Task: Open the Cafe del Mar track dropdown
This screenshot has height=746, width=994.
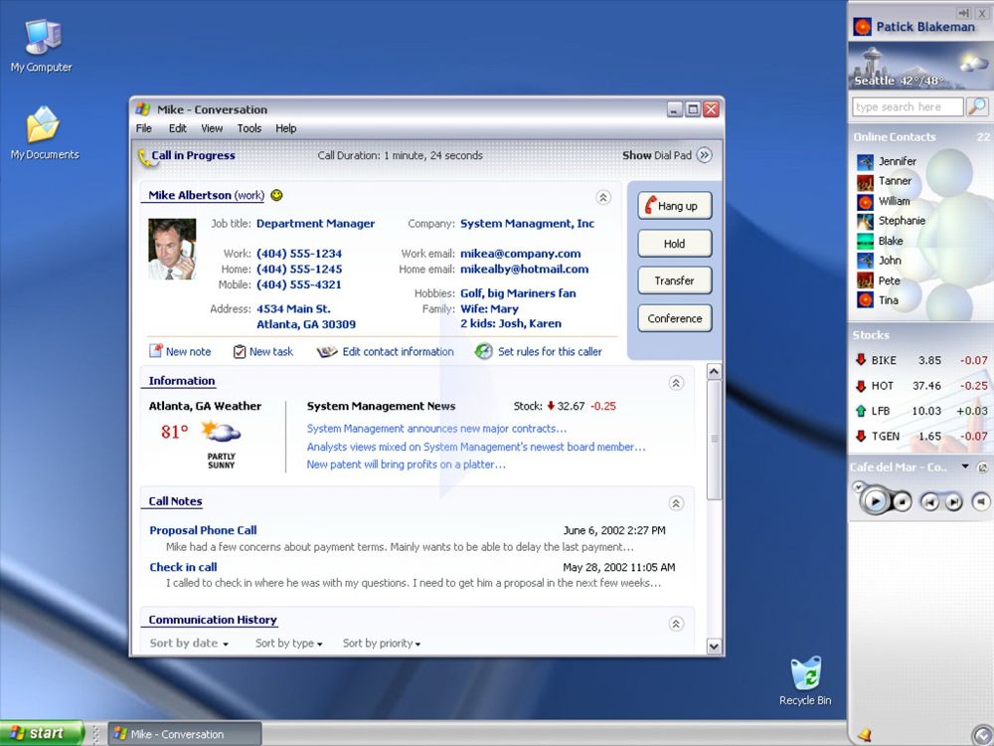Action: tap(964, 466)
